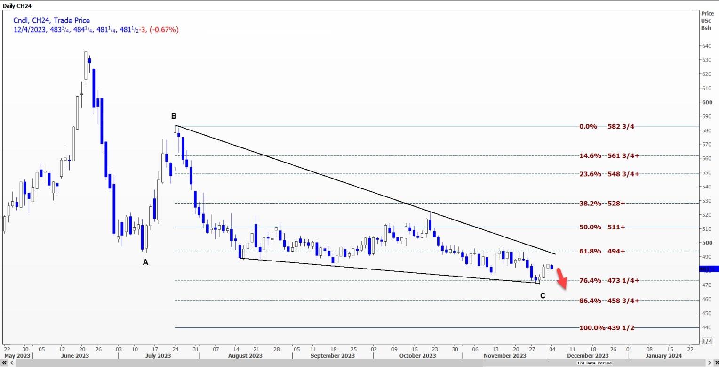
Task: Select the blue current price marker on axis
Action: [x=710, y=269]
